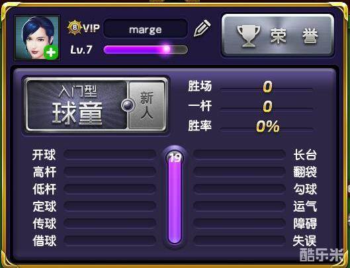Click the player avatar portrait
This screenshot has width=350, height=268.
[37, 38]
